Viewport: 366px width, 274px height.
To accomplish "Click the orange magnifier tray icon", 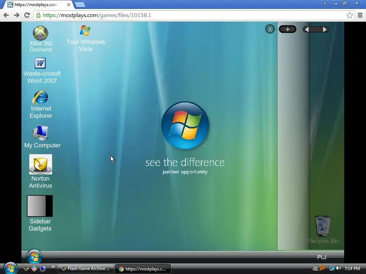I will 322,268.
